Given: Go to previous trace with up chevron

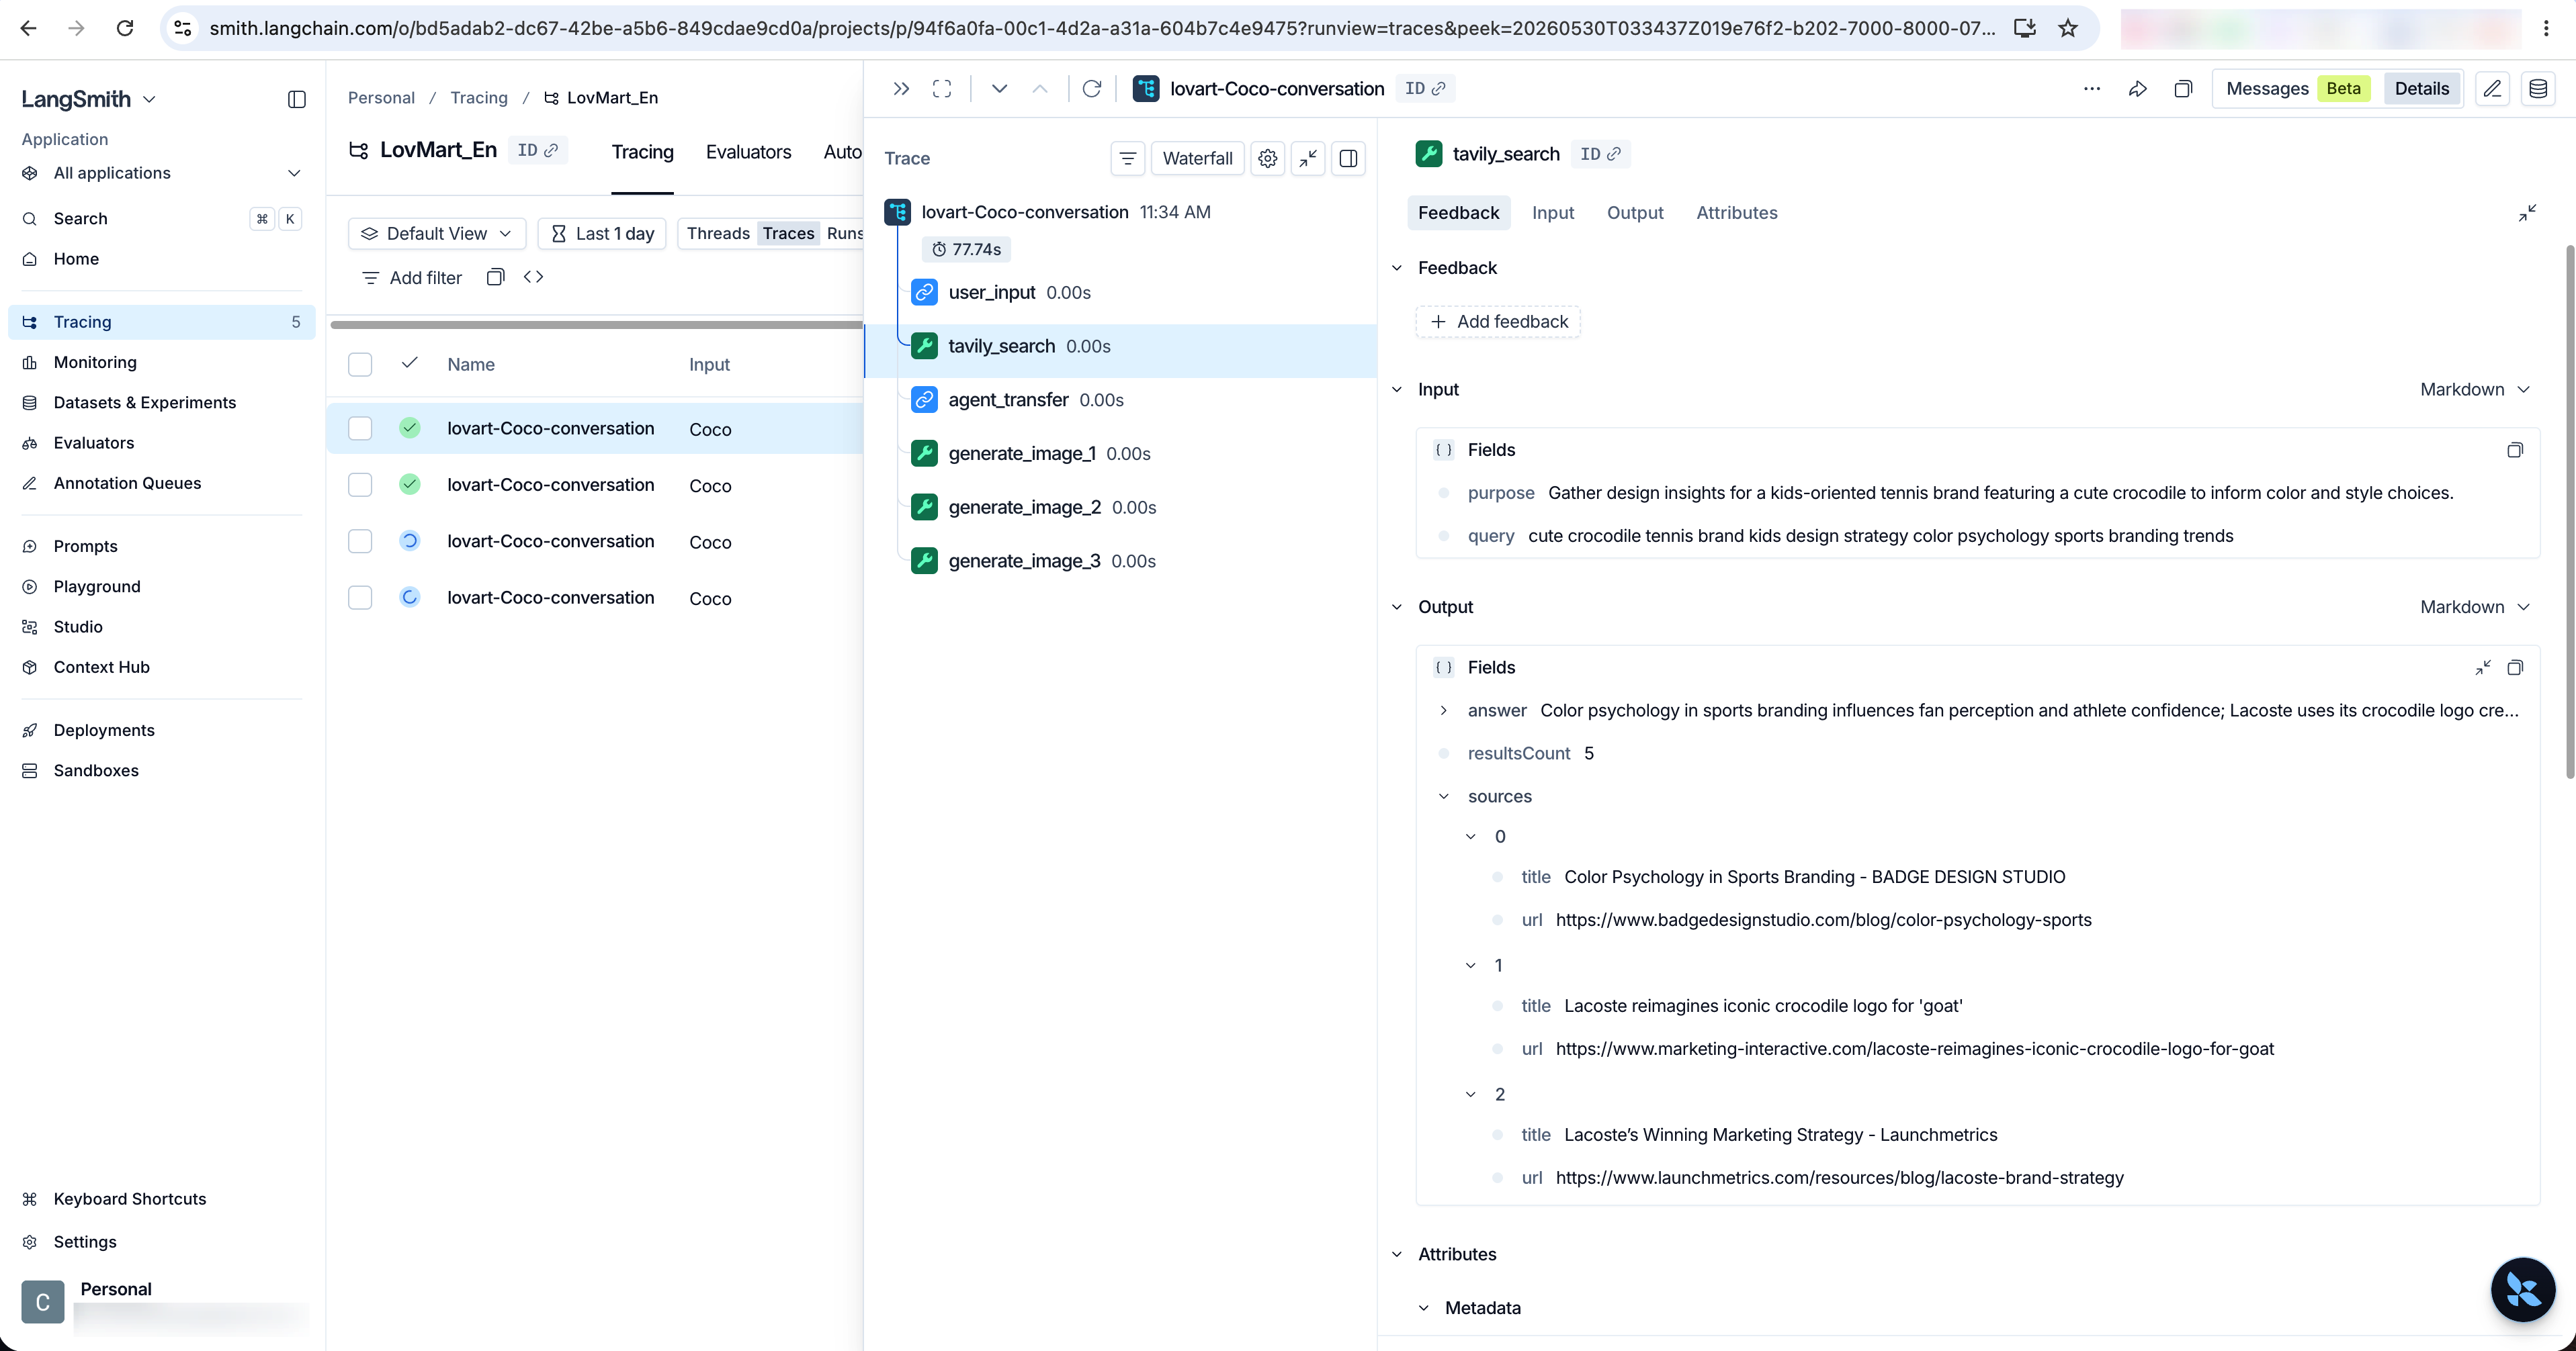Looking at the screenshot, I should pos(1040,88).
